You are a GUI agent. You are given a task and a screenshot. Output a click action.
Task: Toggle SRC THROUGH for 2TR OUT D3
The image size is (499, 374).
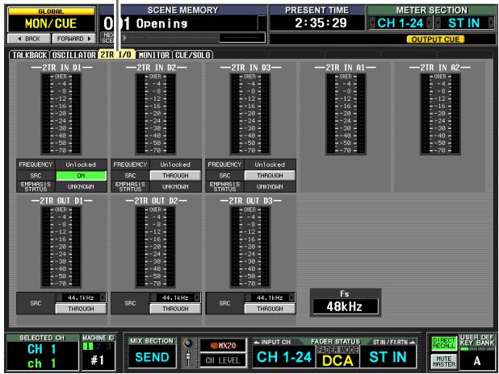tap(270, 309)
